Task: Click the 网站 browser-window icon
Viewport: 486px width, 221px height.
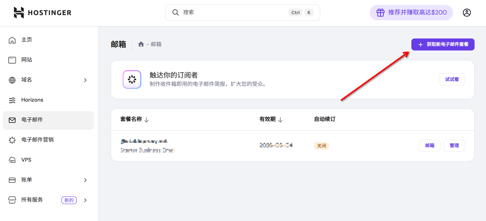Action: 12,60
